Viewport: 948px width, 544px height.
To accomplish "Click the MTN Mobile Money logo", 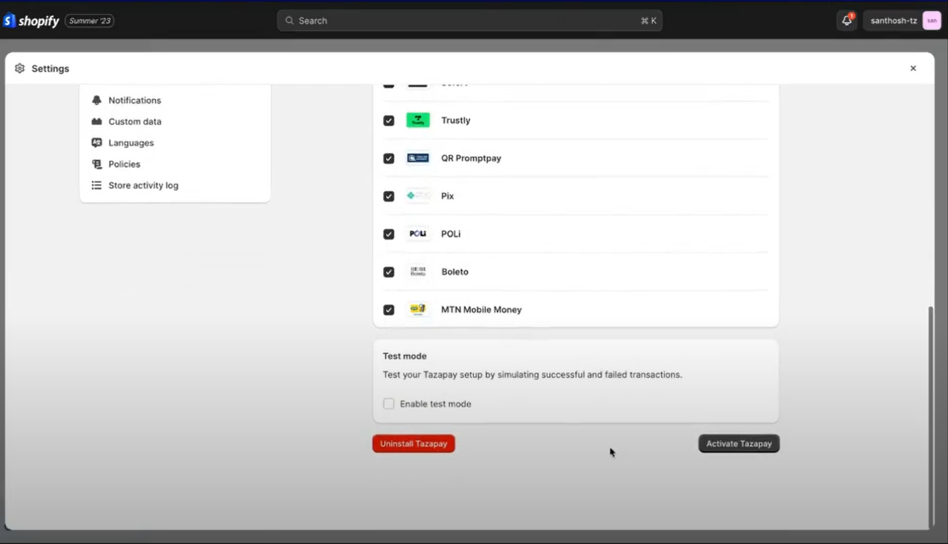I will click(418, 310).
